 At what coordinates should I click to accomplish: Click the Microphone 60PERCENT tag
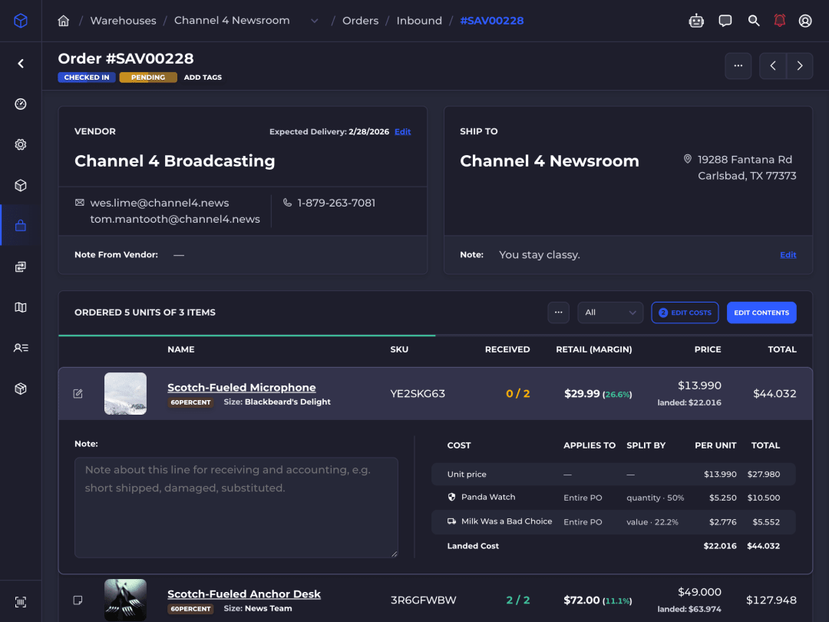tap(190, 402)
